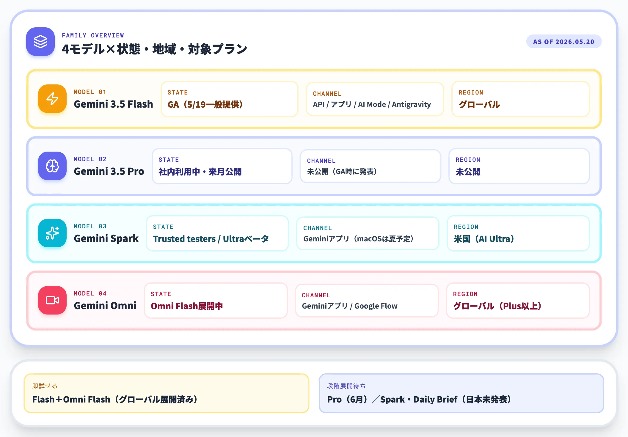Click the 未公開 region value for Pro
Image resolution: width=628 pixels, height=437 pixels.
coord(468,172)
